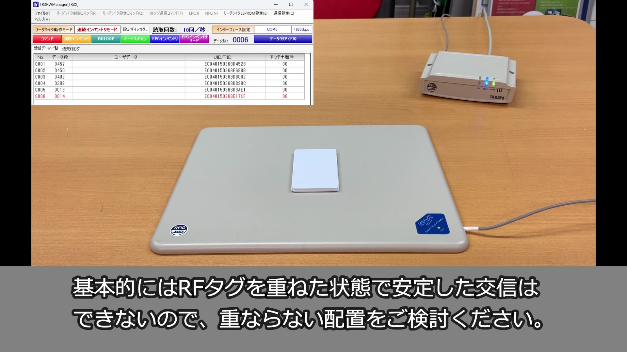Select the 受信データ一覧 tab
The height and width of the screenshot is (352, 627).
pyautogui.click(x=46, y=48)
